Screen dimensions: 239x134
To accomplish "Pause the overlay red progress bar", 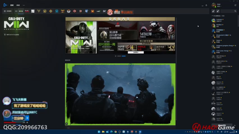I will coord(27,122).
